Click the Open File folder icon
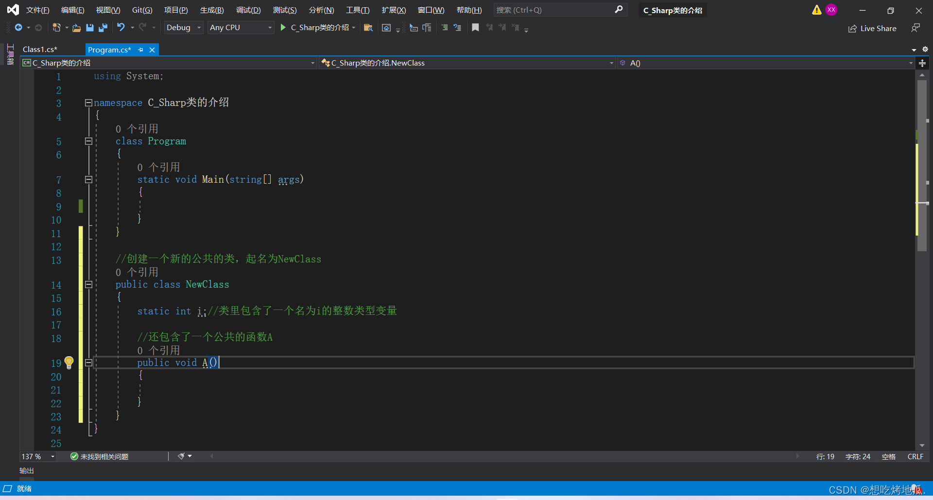The height and width of the screenshot is (500, 933). click(76, 28)
